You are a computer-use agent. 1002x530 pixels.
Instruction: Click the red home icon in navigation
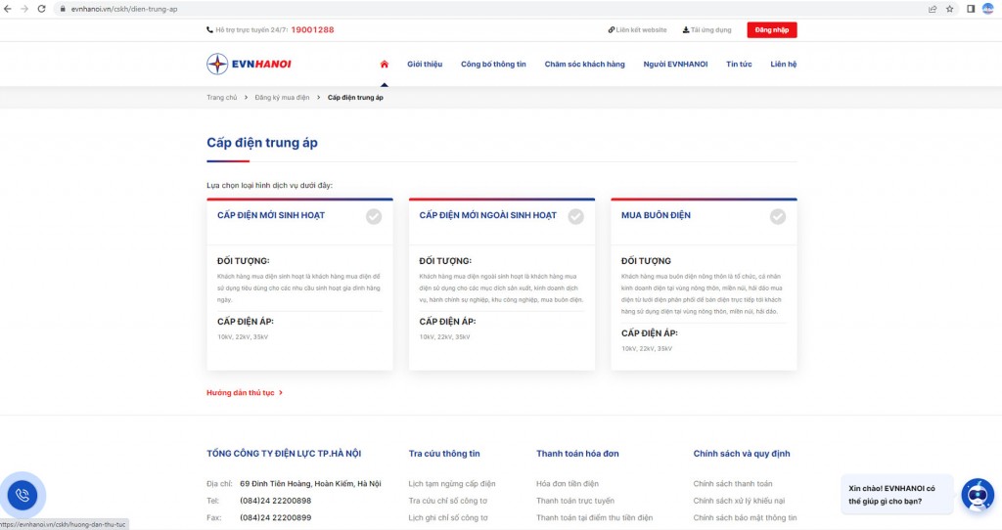[384, 64]
